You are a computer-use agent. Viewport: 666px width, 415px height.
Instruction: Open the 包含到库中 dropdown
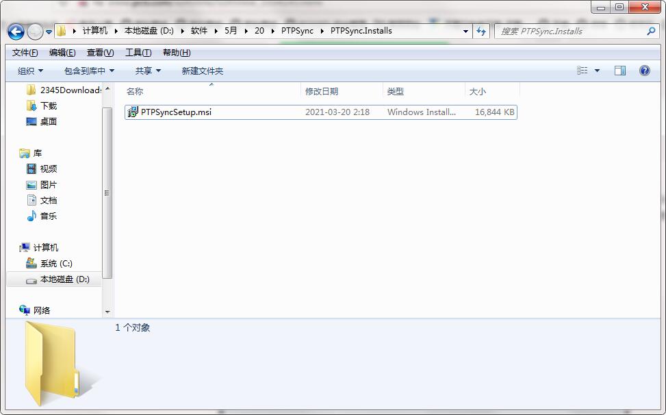click(x=89, y=71)
